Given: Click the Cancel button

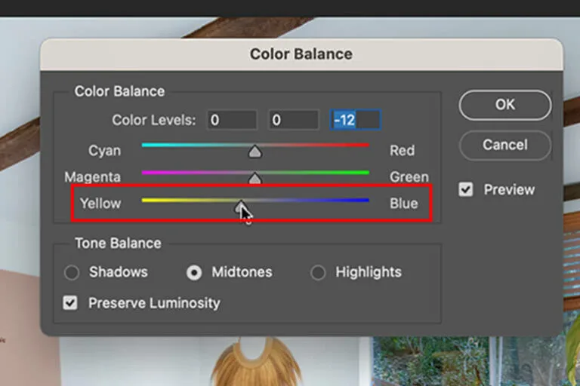Looking at the screenshot, I should point(505,146).
